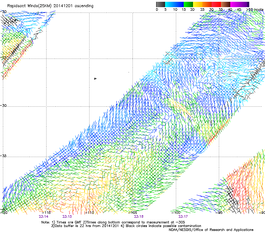Click the 'Note: 1) Times are GMT' footnote line
Image resolution: width=265 pixels, height=232 pixels.
click(x=113, y=222)
